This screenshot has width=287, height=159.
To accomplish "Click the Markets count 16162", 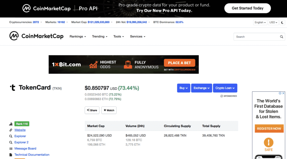I will 61,22.
